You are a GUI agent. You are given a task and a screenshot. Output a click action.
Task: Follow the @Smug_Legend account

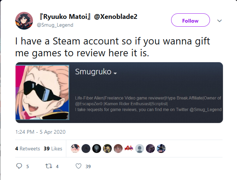[x=190, y=20]
